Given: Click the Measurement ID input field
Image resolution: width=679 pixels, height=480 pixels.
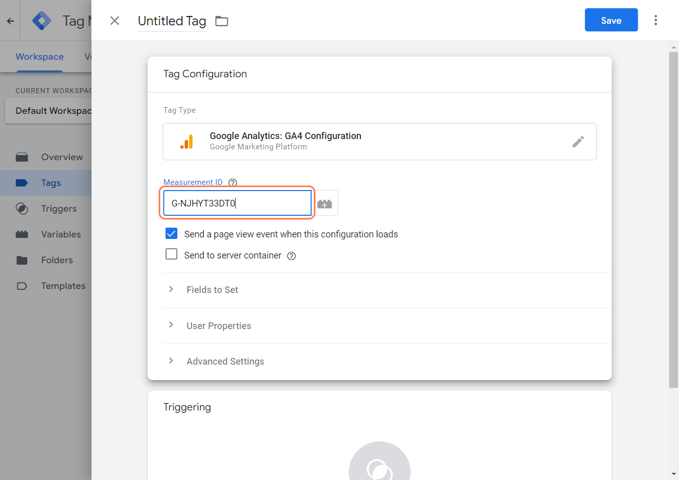Looking at the screenshot, I should tap(237, 203).
